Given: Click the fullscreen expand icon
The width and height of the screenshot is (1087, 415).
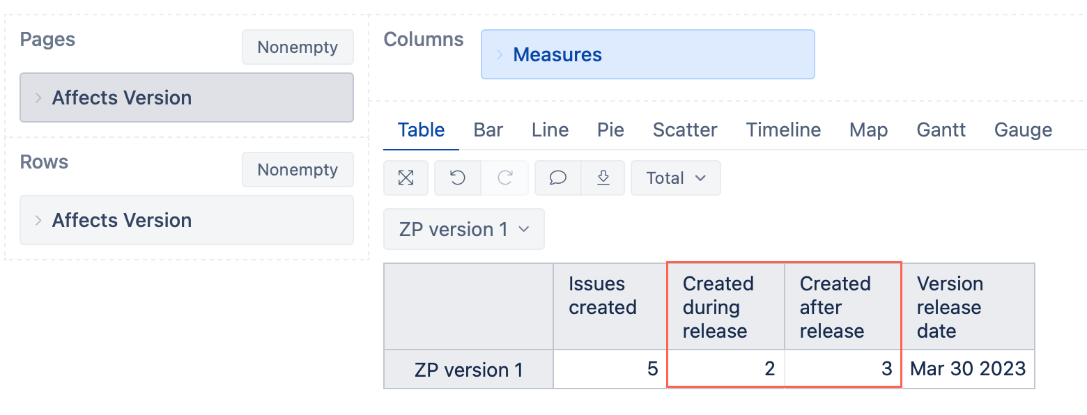Looking at the screenshot, I should (x=406, y=178).
